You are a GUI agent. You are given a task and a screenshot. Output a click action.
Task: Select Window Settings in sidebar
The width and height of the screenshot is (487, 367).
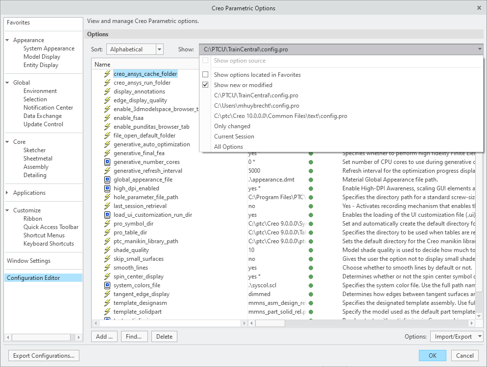point(28,261)
